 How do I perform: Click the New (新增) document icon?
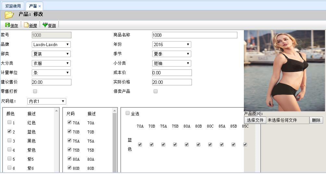click(x=26, y=25)
